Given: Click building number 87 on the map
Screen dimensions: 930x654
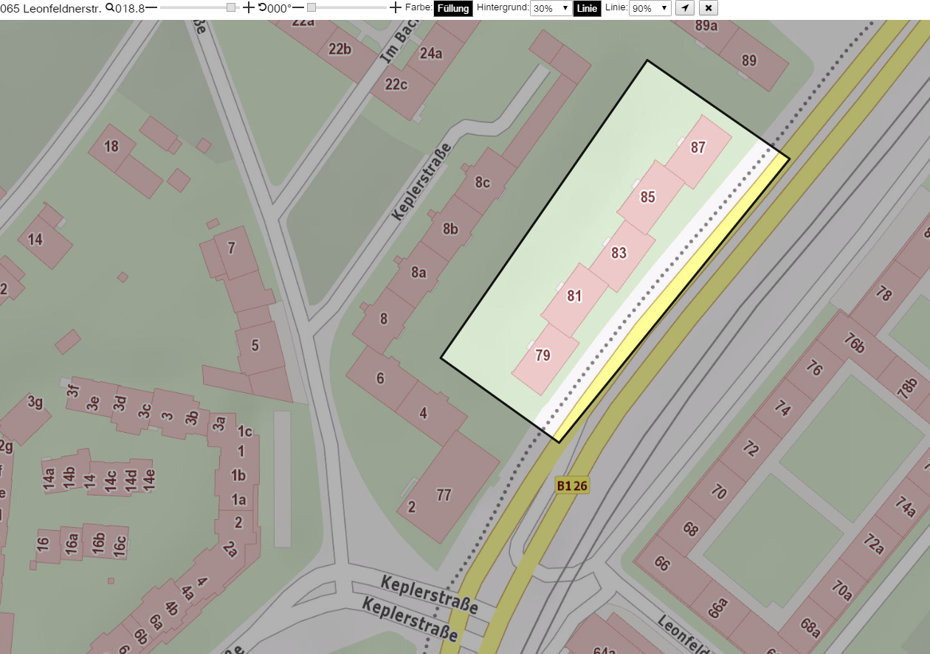Looking at the screenshot, I should coord(698,147).
